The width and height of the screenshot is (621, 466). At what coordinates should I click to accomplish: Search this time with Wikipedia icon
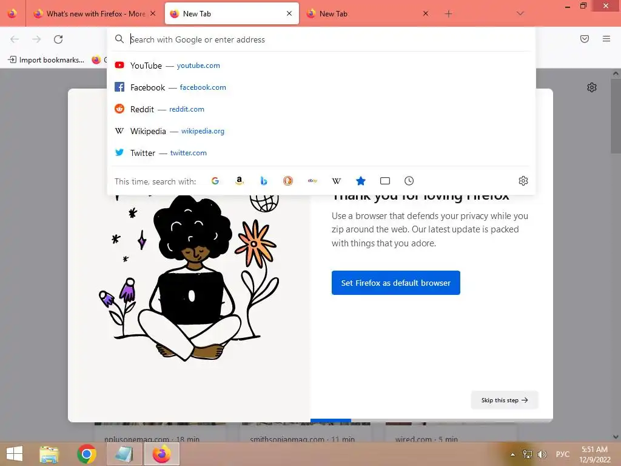click(x=336, y=181)
